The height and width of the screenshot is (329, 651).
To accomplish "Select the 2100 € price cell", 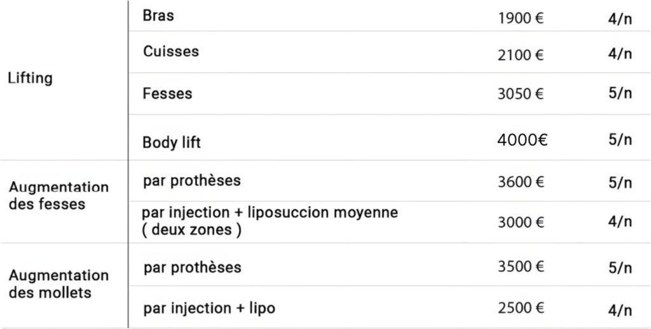I will coord(521,55).
